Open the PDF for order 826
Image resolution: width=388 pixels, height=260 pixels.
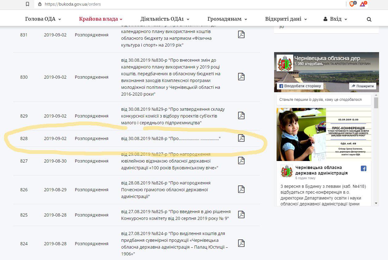(x=241, y=189)
